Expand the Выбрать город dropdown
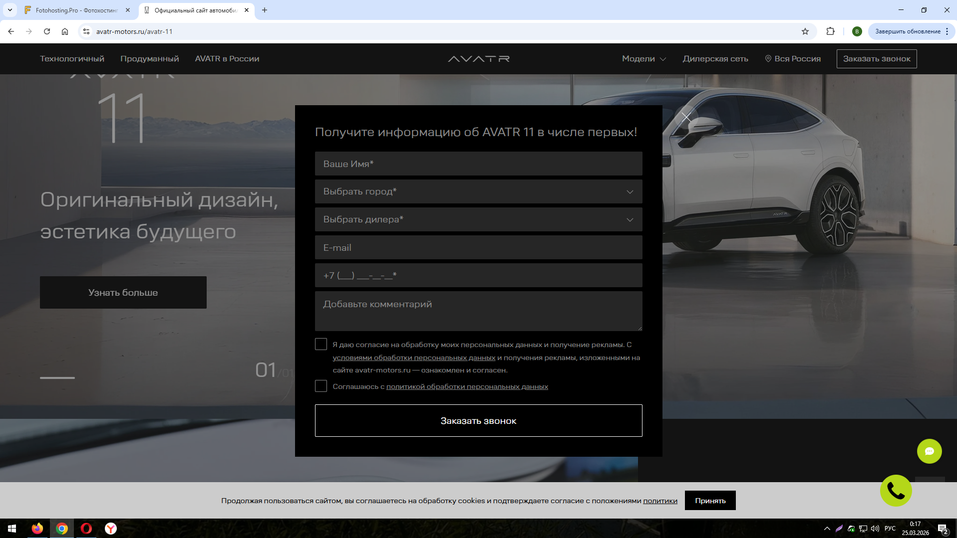 coord(478,191)
